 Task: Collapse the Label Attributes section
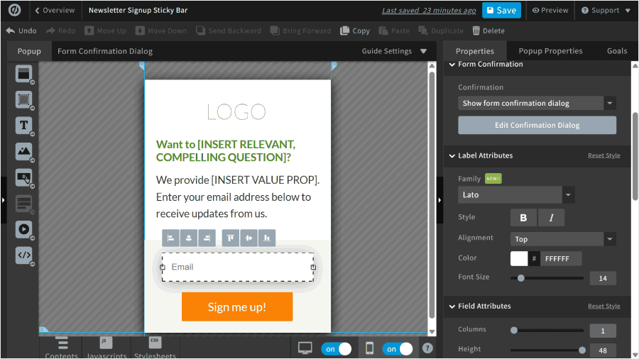pyautogui.click(x=452, y=155)
